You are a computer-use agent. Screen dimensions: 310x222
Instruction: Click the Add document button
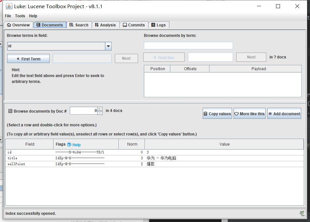[284, 114]
